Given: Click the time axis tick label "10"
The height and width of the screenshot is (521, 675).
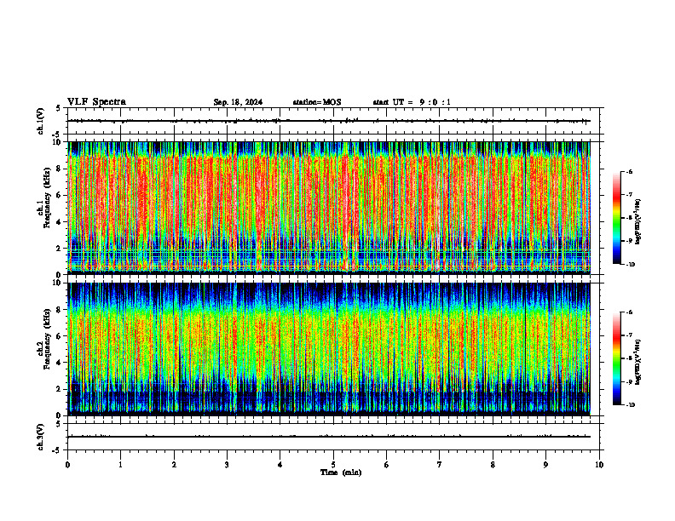Looking at the screenshot, I should tap(599, 465).
